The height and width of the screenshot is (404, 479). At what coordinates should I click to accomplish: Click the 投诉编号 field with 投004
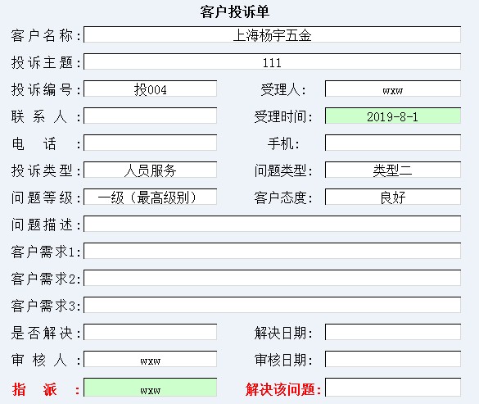(x=151, y=89)
